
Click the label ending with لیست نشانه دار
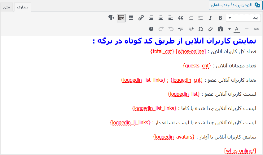(x=206, y=123)
